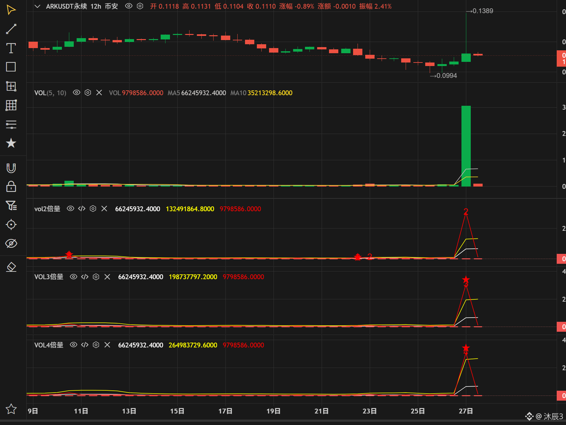Toggle visibility of ARKUSDT main chart
Viewport: 566px width, 425px height.
[129, 6]
